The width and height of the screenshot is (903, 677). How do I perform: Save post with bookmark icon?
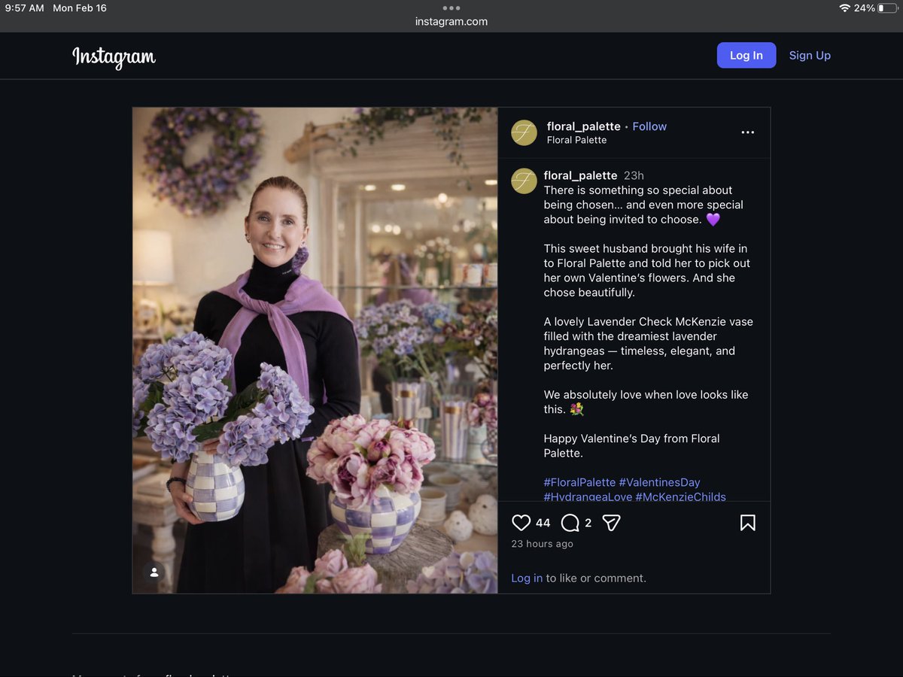point(747,523)
